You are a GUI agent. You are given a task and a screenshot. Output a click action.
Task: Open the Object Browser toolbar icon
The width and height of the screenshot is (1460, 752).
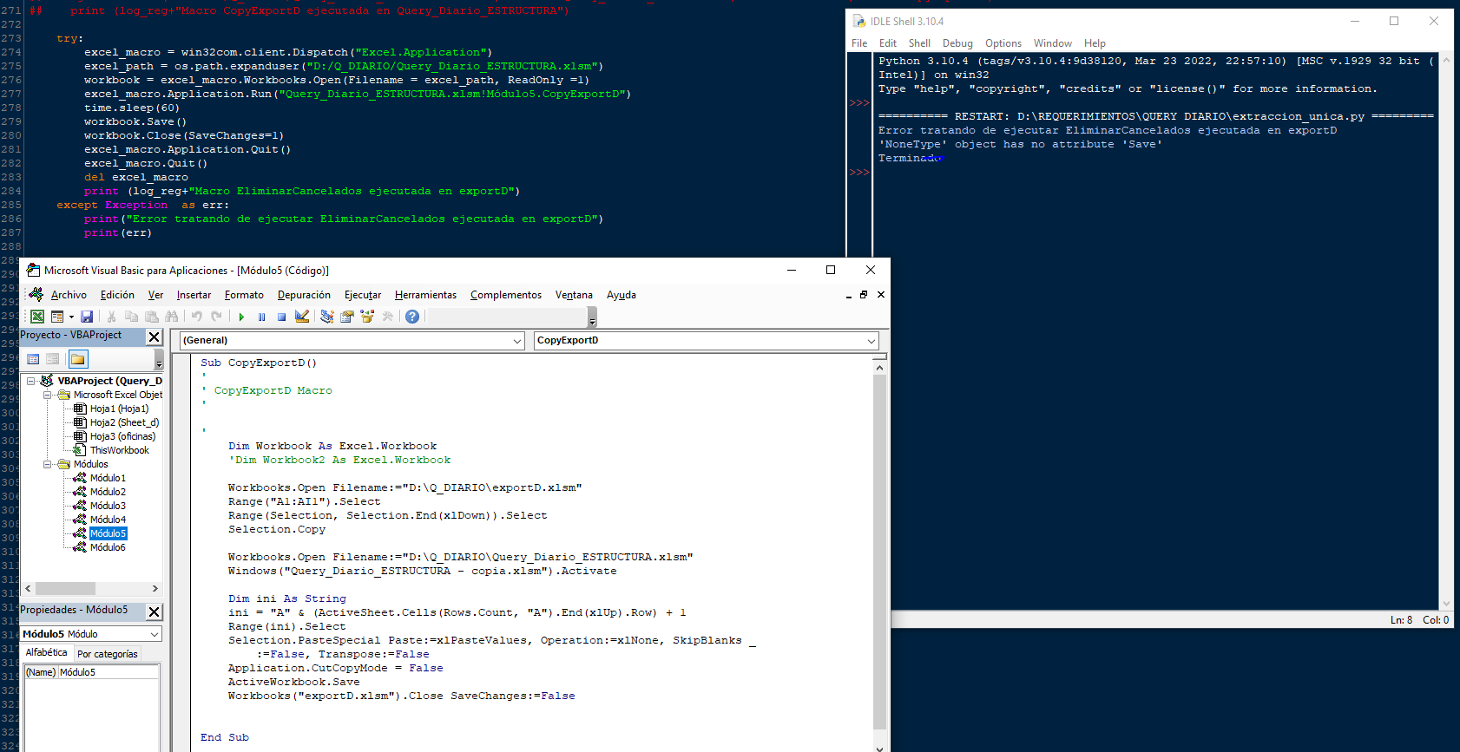coord(367,317)
